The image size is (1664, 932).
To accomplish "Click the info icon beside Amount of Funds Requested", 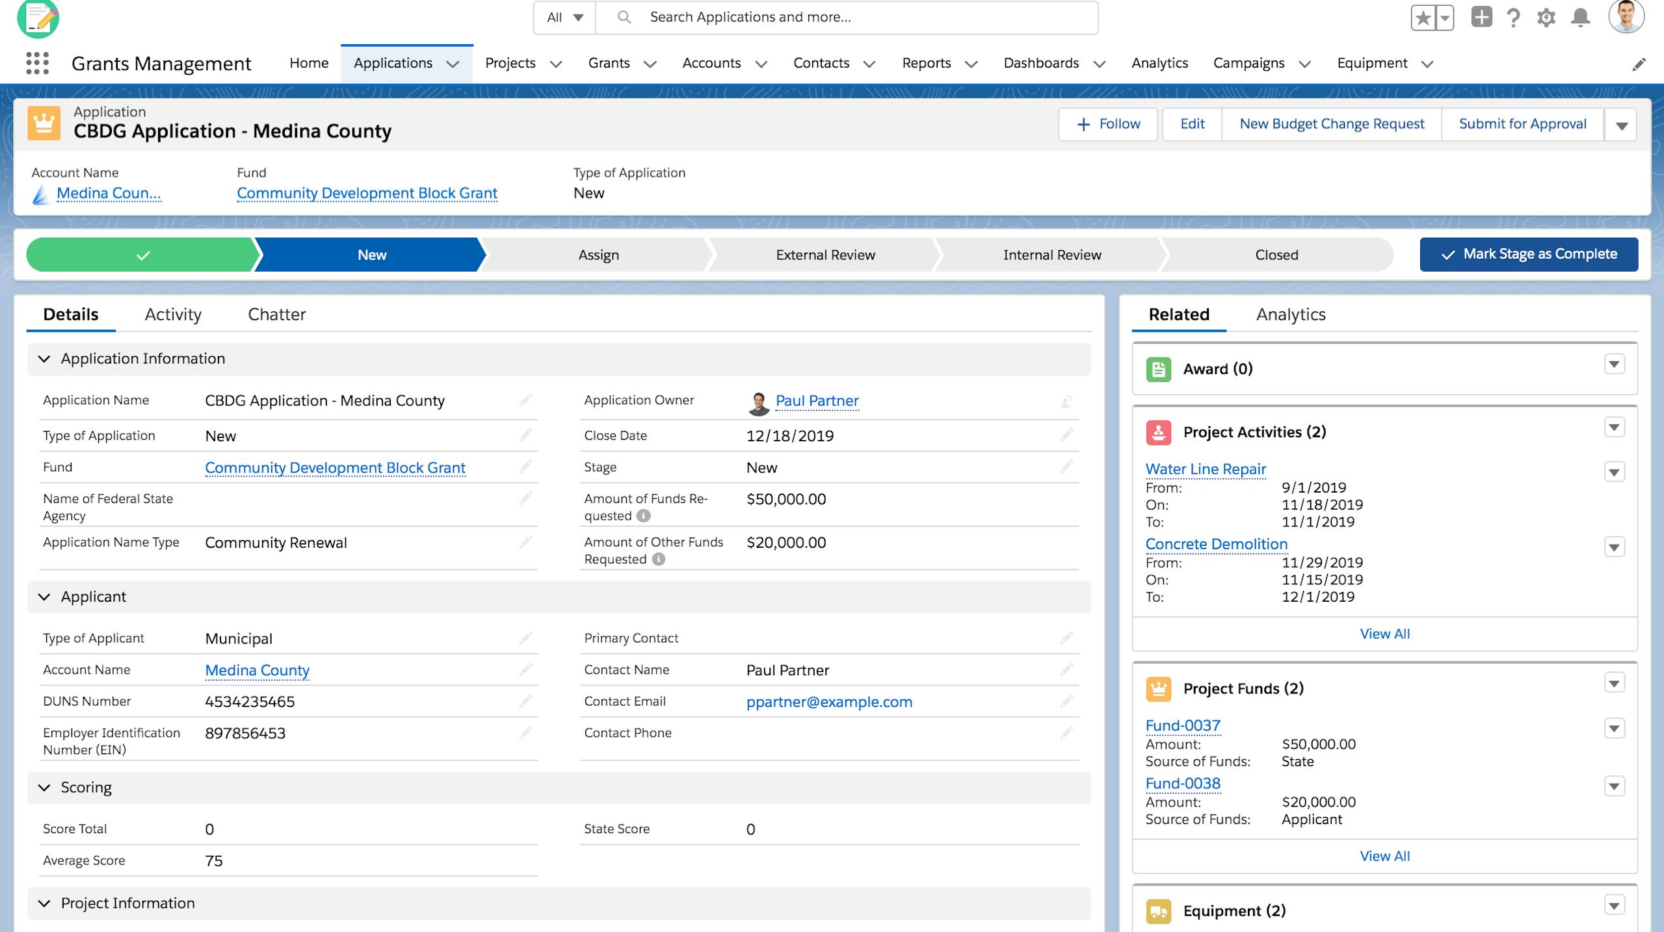I will pyautogui.click(x=643, y=515).
